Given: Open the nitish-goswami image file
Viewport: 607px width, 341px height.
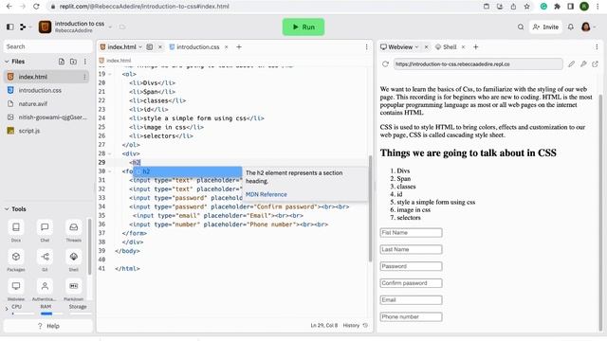Looking at the screenshot, I should pyautogui.click(x=46, y=117).
